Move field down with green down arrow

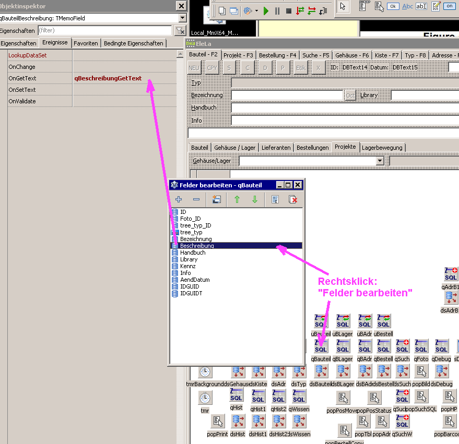point(255,199)
